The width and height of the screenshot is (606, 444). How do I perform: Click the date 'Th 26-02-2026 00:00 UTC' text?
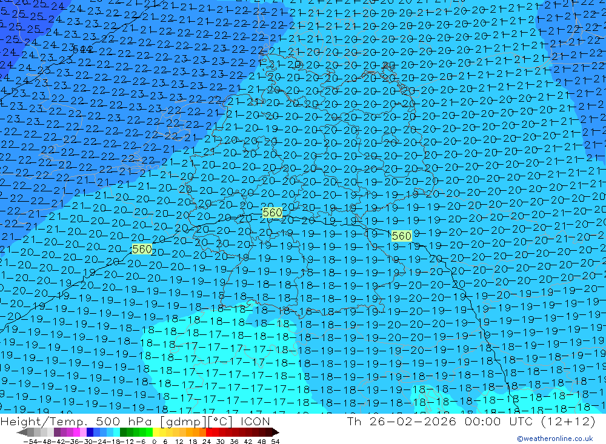[440, 422]
